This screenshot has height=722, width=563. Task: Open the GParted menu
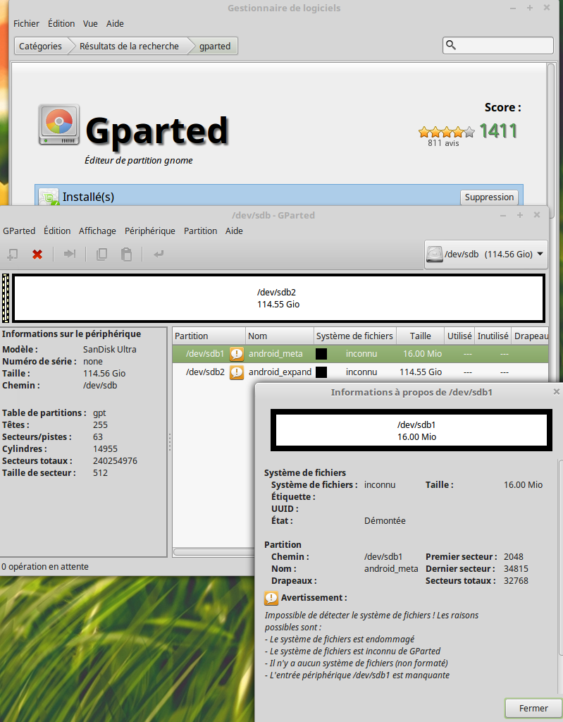coord(19,231)
